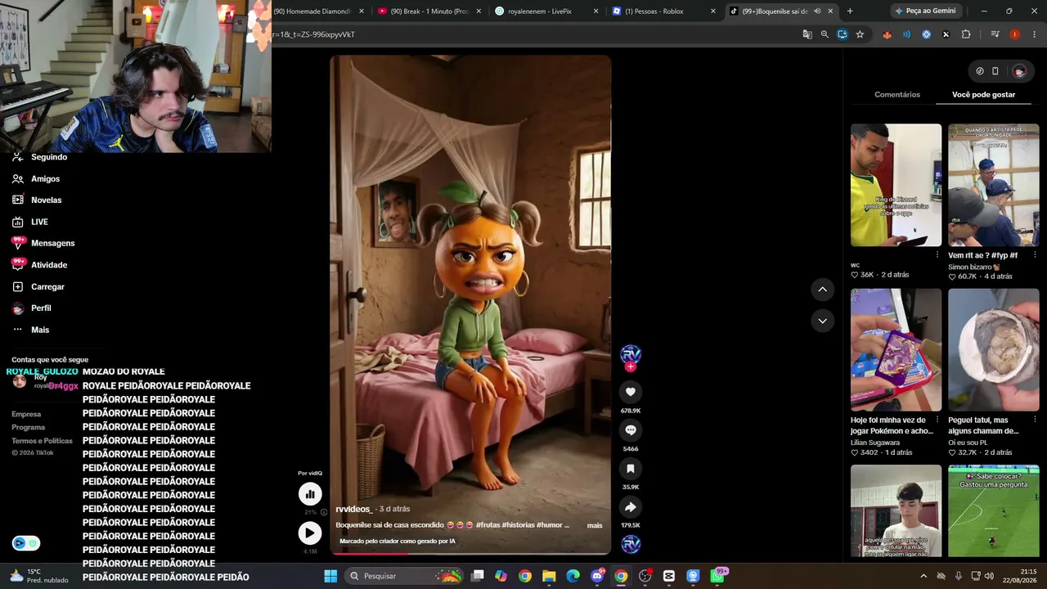Viewport: 1047px width, 589px height.
Task: Open the volume control in system tray
Action: pos(989,576)
